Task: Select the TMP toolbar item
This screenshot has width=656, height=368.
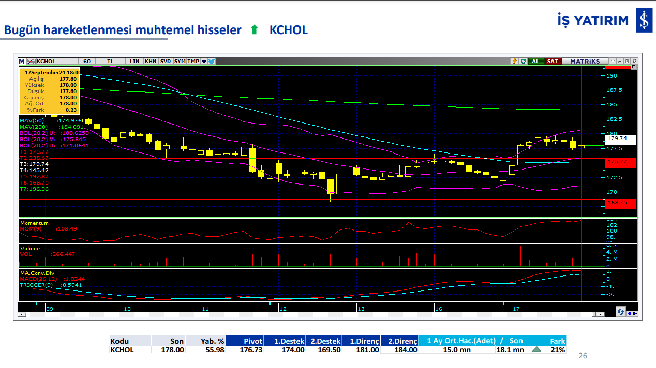Action: coord(193,61)
